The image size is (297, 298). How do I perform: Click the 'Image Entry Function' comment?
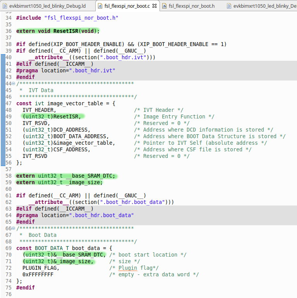point(174,116)
